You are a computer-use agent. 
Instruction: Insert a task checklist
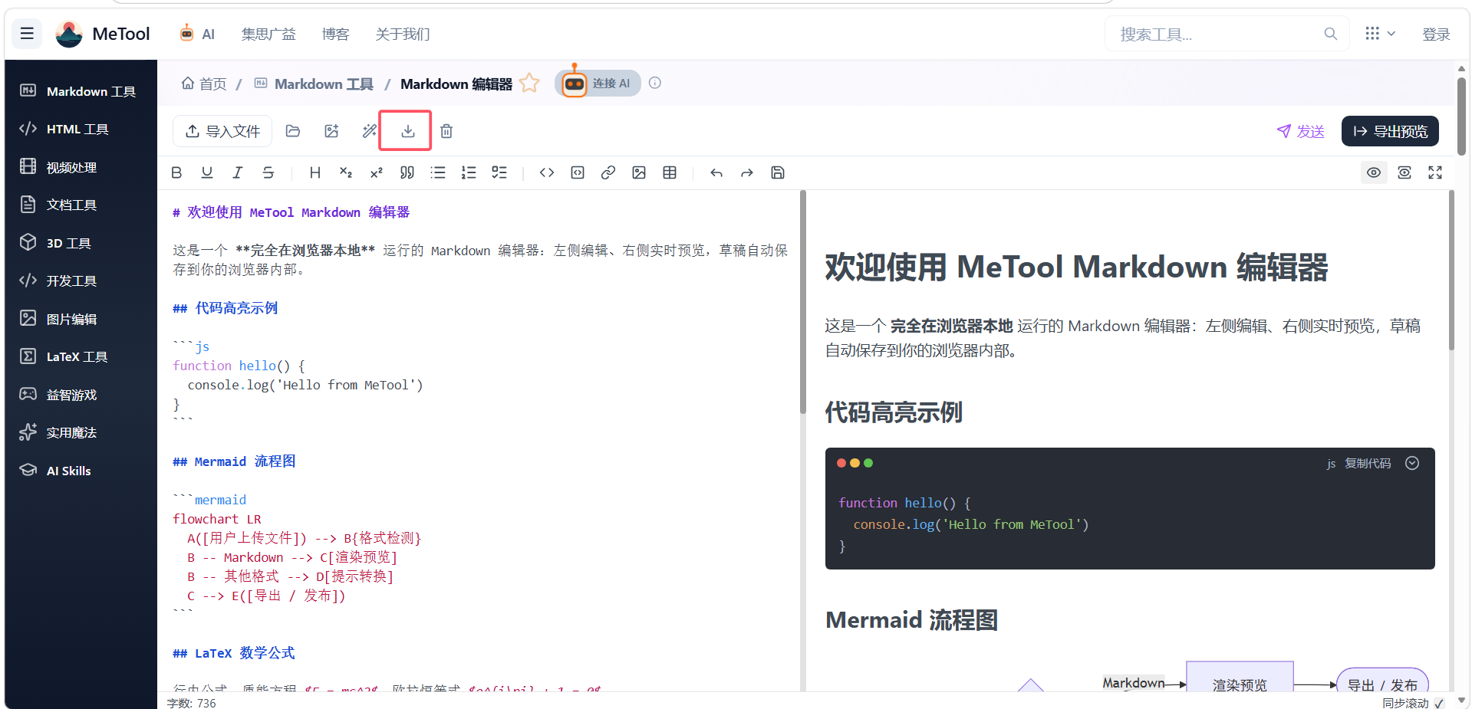(x=499, y=172)
